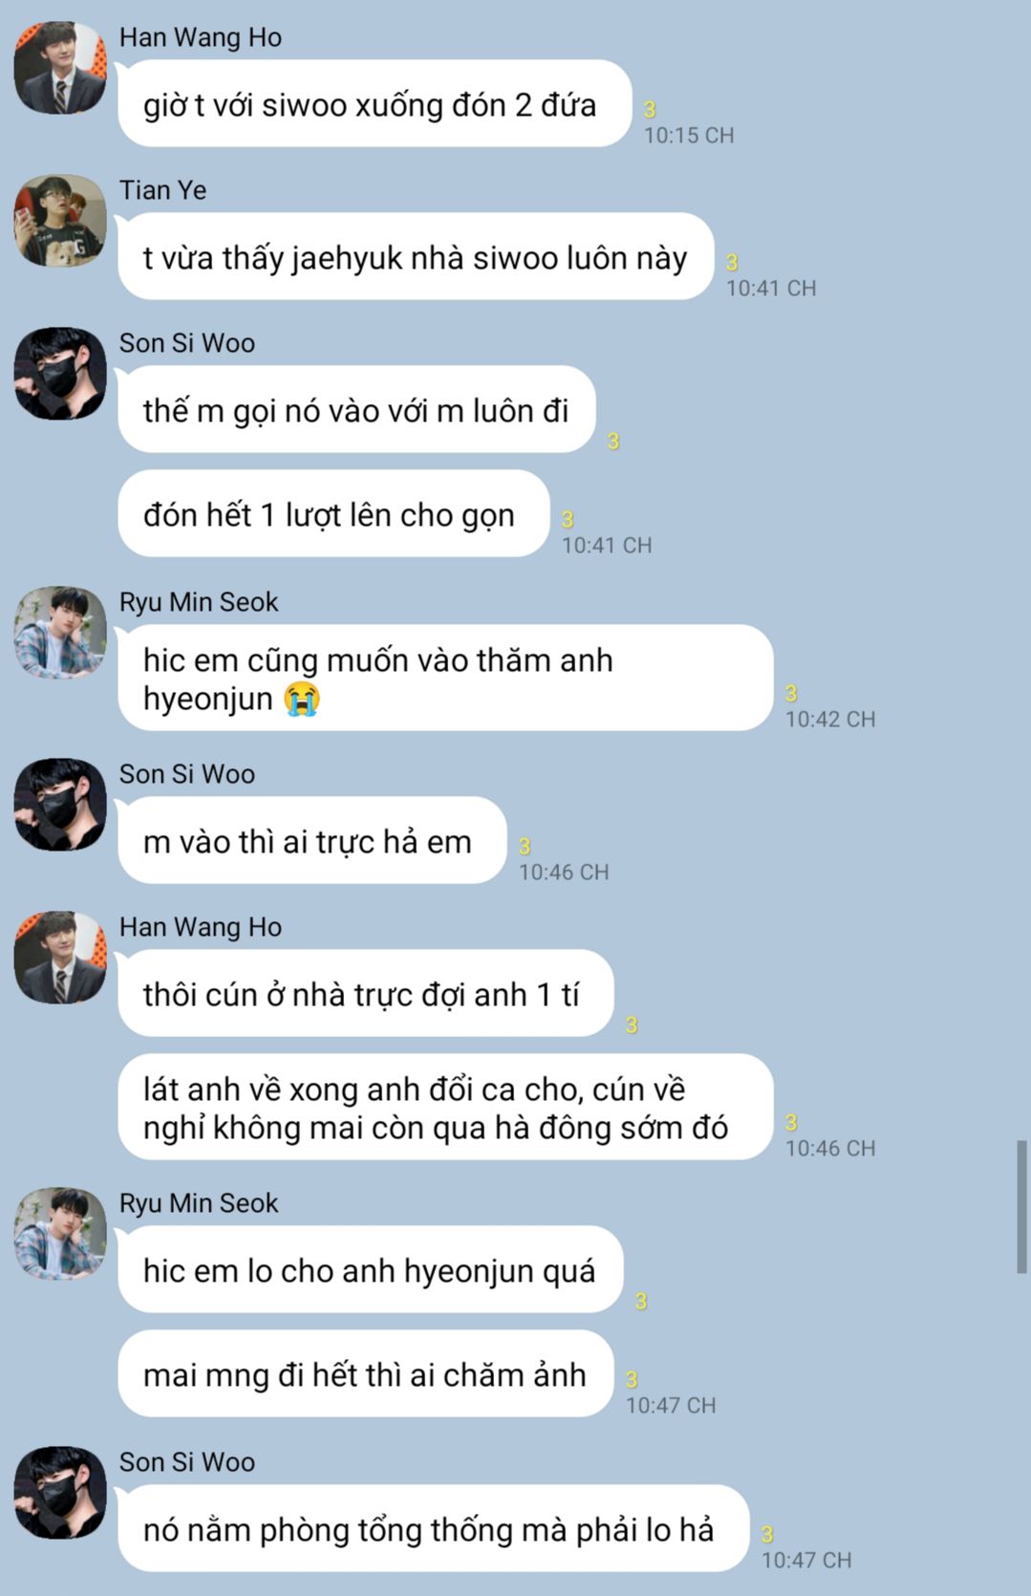Tap Tian Ye's profile picture
The width and height of the screenshot is (1031, 1596).
[x=60, y=221]
